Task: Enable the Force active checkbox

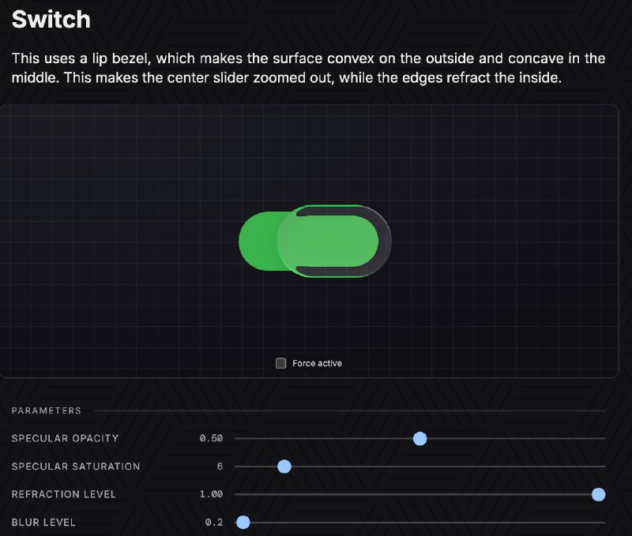Action: point(280,363)
